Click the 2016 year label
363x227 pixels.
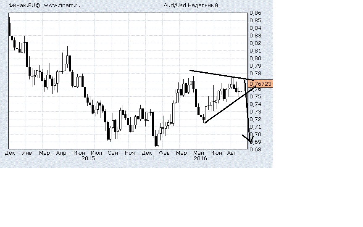coord(200,158)
